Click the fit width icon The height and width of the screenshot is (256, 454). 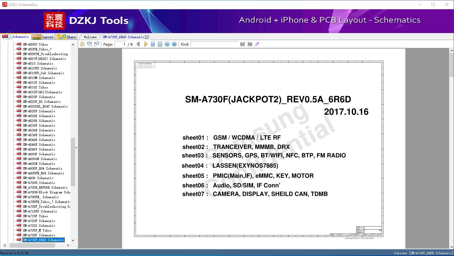click(x=153, y=44)
